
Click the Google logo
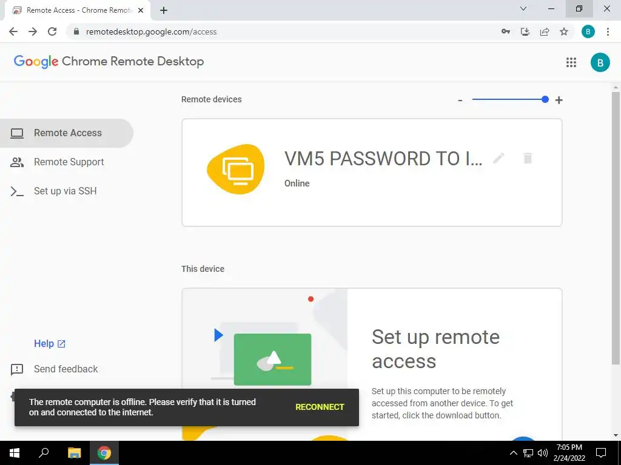(36, 62)
